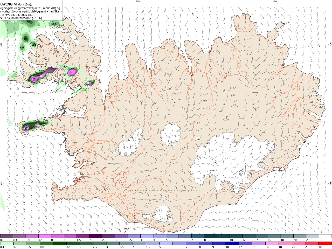Click the 'IT: Fim. 03. 04. 2025 18Z' line
The image size is (332, 249).
coord(16,15)
